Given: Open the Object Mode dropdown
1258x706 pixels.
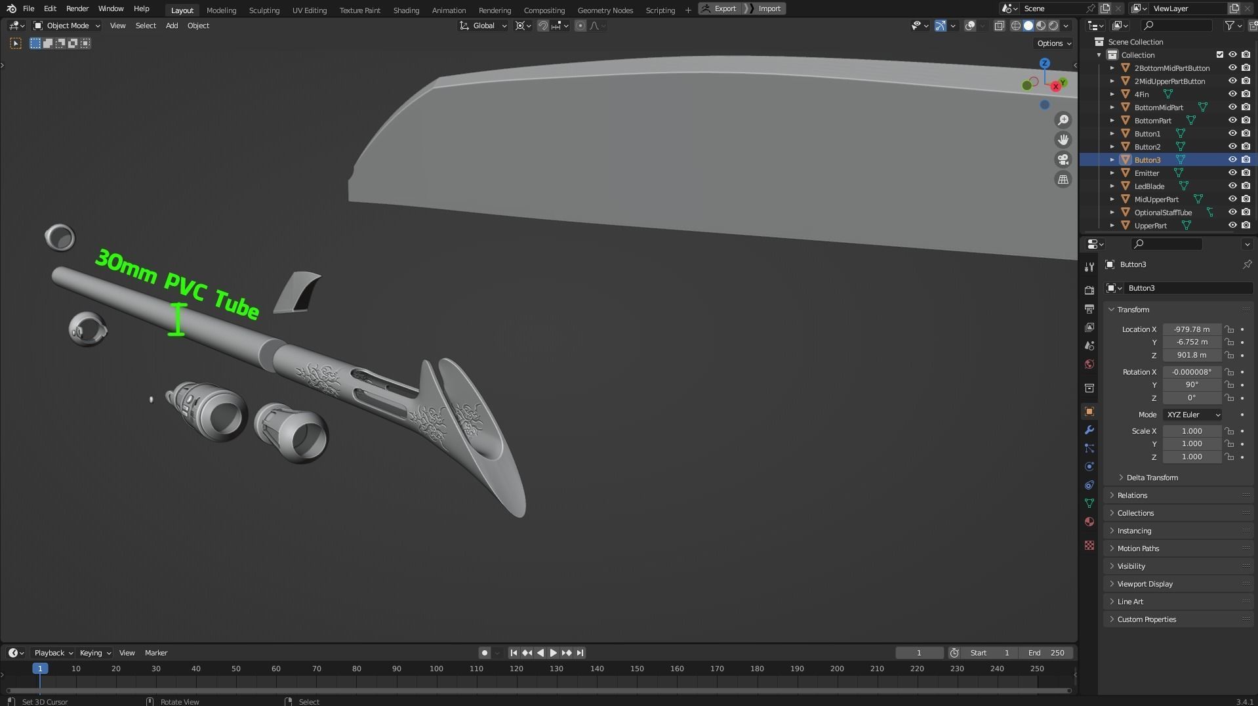Looking at the screenshot, I should (x=67, y=26).
